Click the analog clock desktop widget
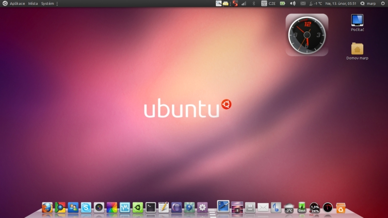 [x=307, y=35]
